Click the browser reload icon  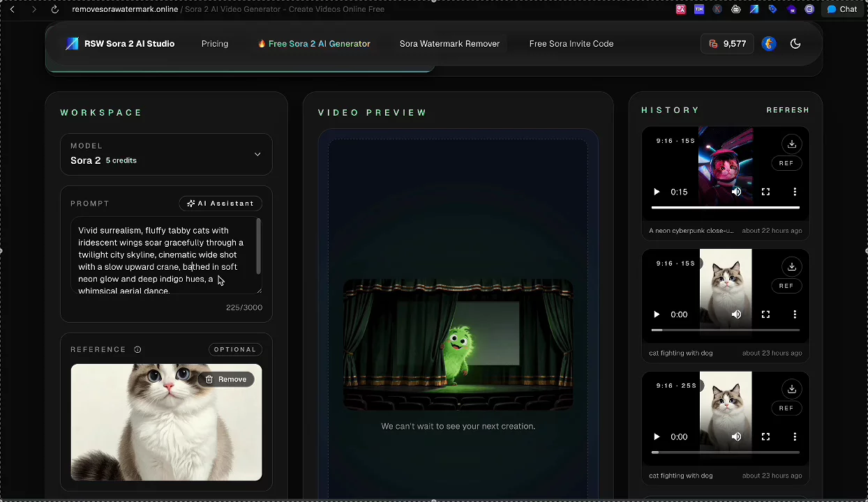[55, 10]
